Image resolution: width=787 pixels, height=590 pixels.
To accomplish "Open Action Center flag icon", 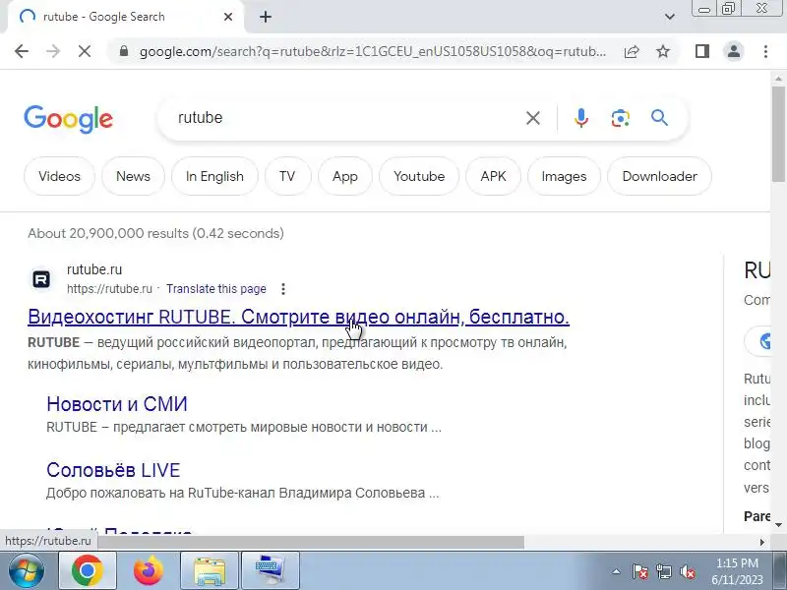I will pyautogui.click(x=640, y=571).
